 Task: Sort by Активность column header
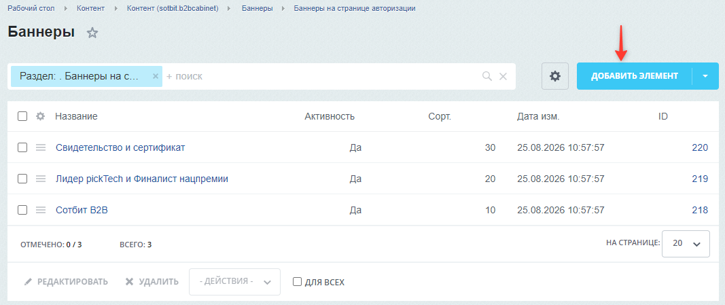[330, 116]
